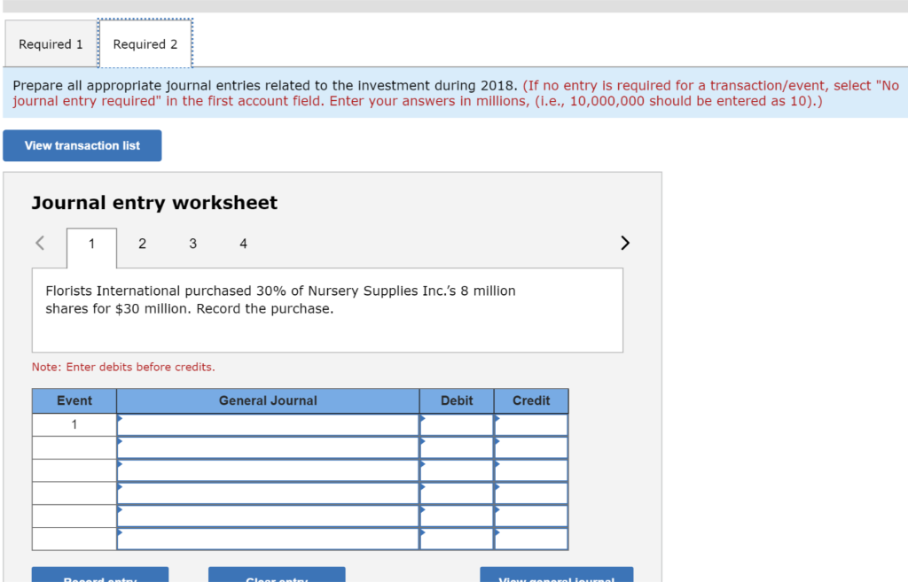908x582 pixels.
Task: Click the Record entry button
Action: click(x=99, y=577)
